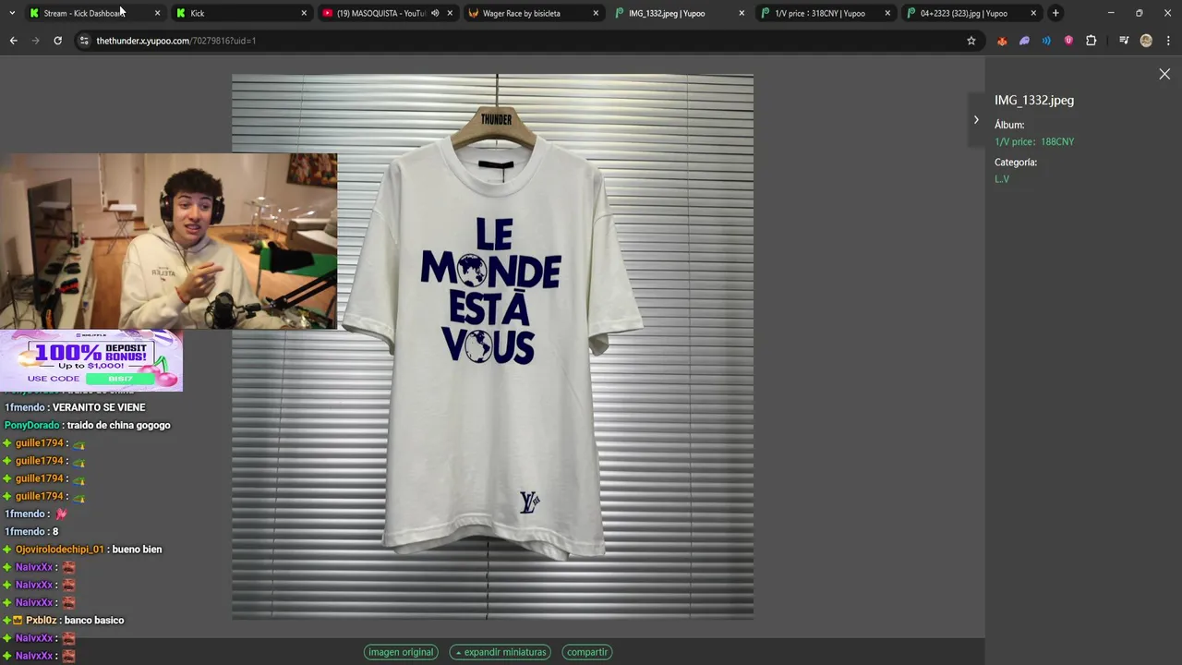The image size is (1182, 665).
Task: Click the IMG_1332.jpeg file name
Action: point(1034,101)
